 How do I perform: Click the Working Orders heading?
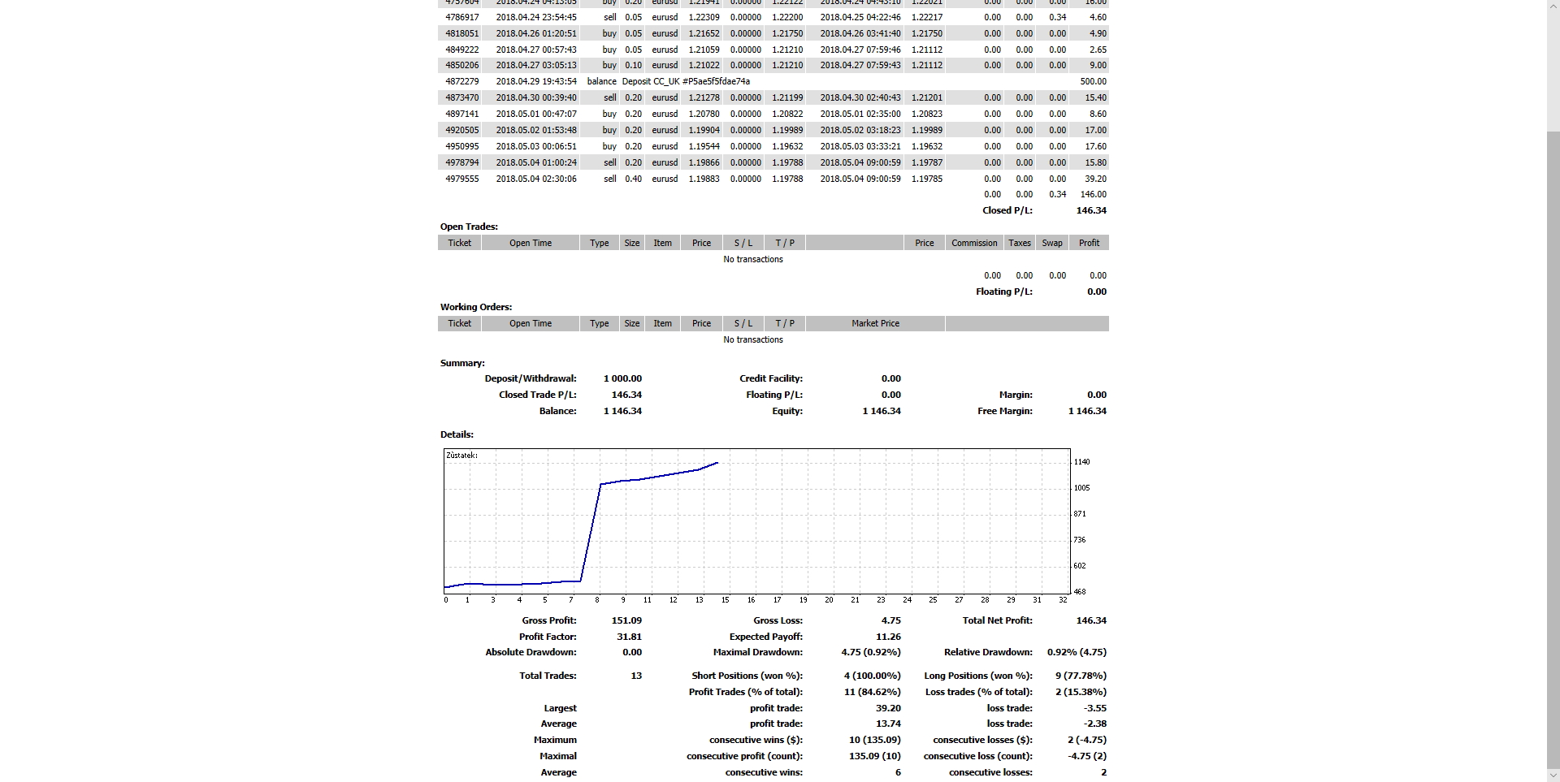pyautogui.click(x=476, y=307)
